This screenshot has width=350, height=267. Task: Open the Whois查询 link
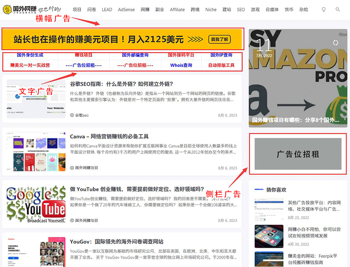[x=181, y=65]
